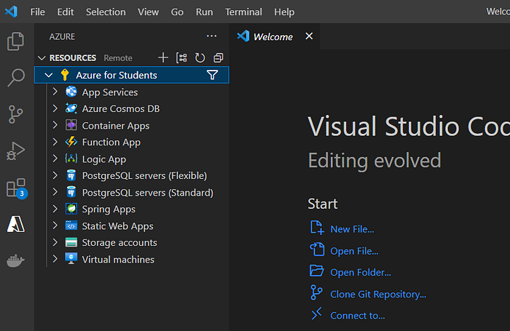
Task: Open Source Control view icon
Action: [16, 114]
